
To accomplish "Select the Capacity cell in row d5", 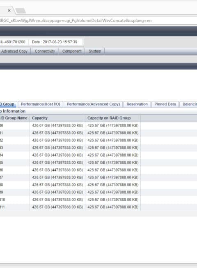I will [x=57, y=162].
